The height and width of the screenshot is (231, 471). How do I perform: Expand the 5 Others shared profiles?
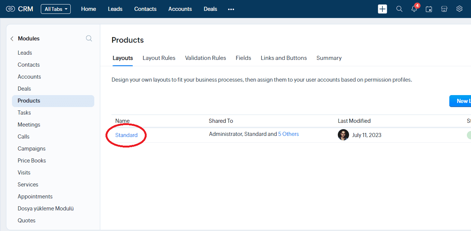click(x=288, y=134)
